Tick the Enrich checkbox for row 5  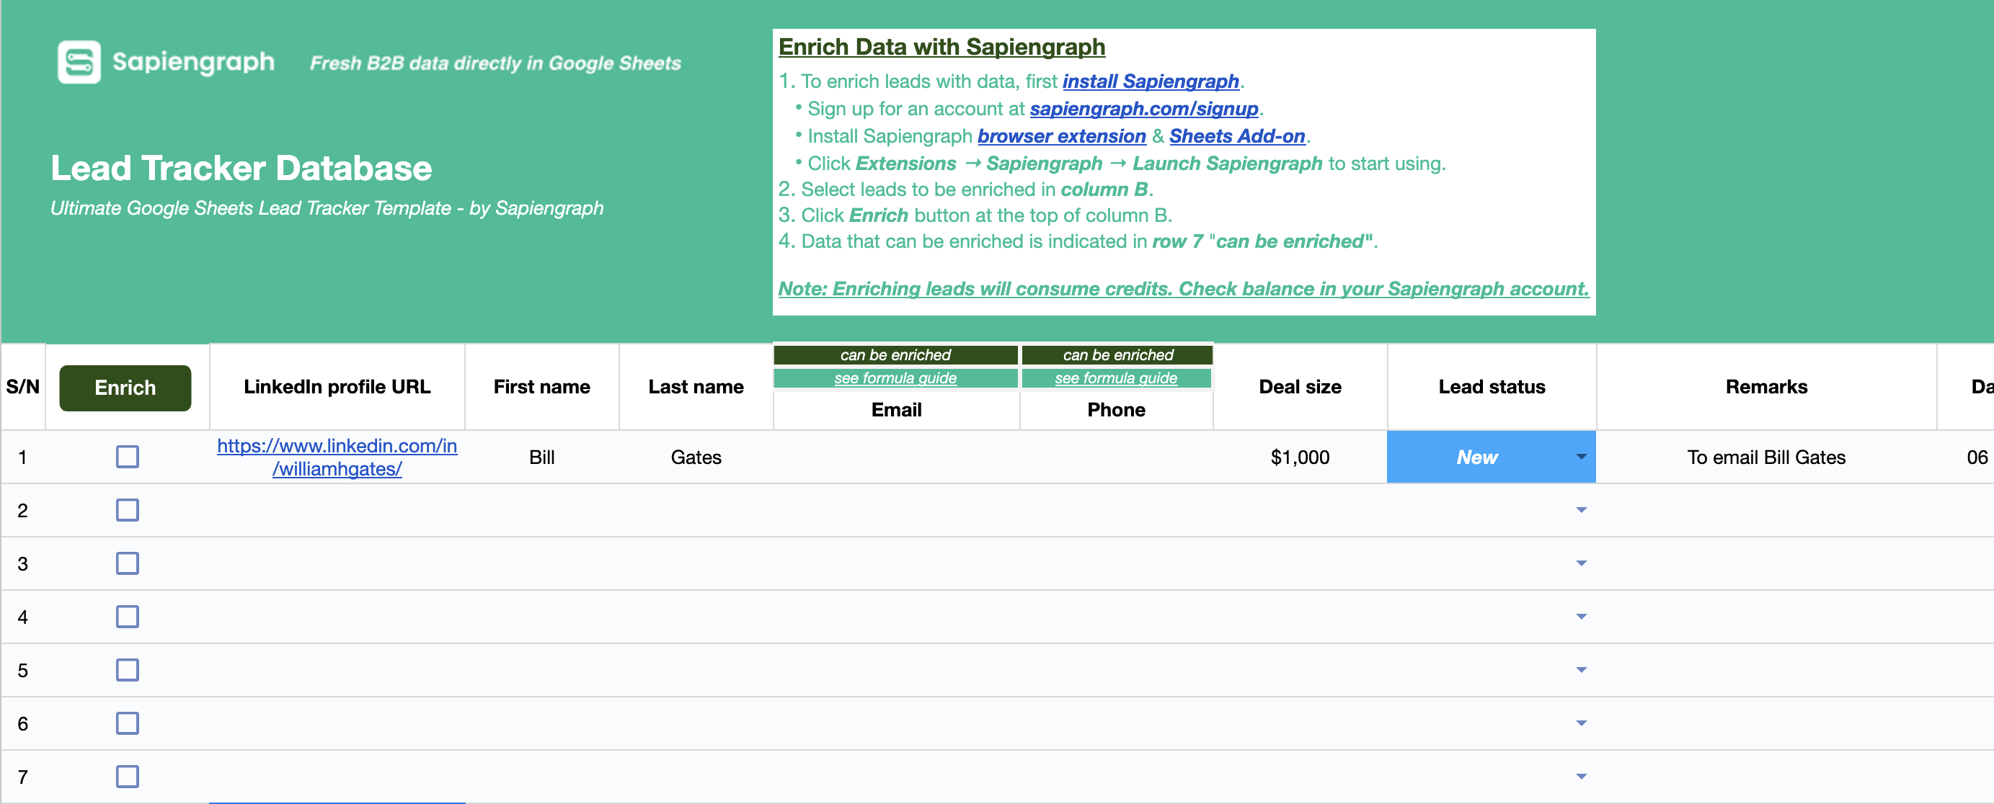coord(128,670)
